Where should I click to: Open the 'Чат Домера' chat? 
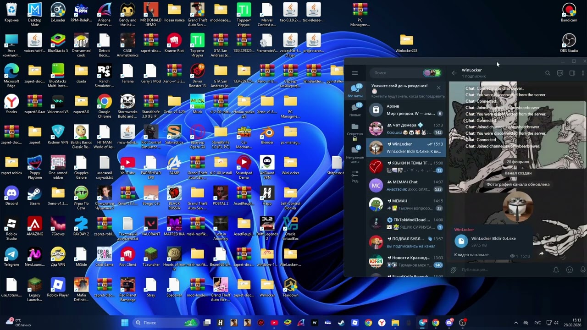pyautogui.click(x=406, y=129)
